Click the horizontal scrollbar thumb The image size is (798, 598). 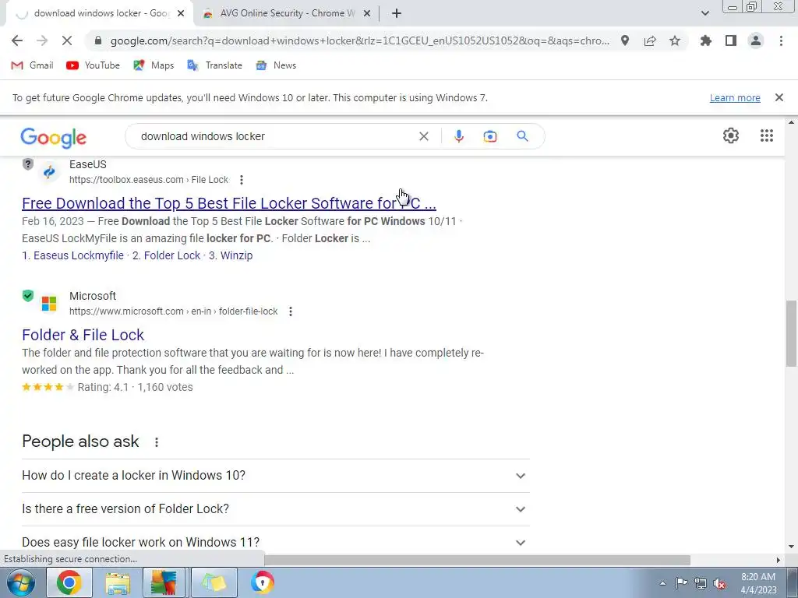[x=477, y=560]
